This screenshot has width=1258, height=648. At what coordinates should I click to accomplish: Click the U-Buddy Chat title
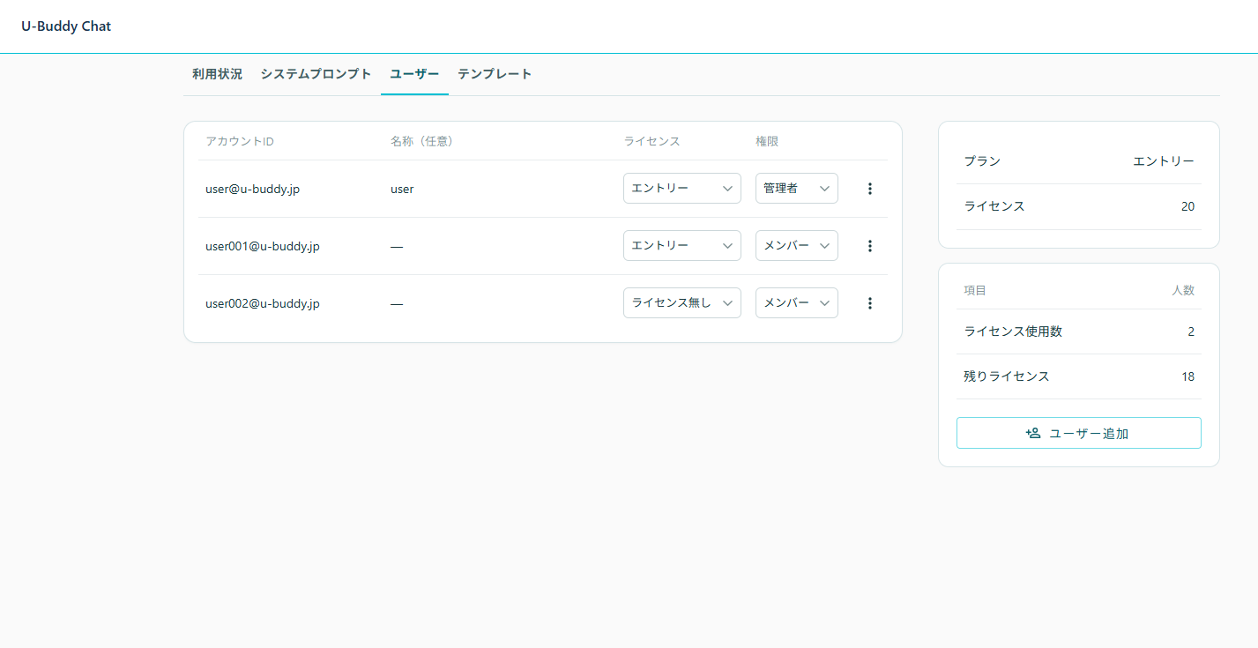coord(66,26)
